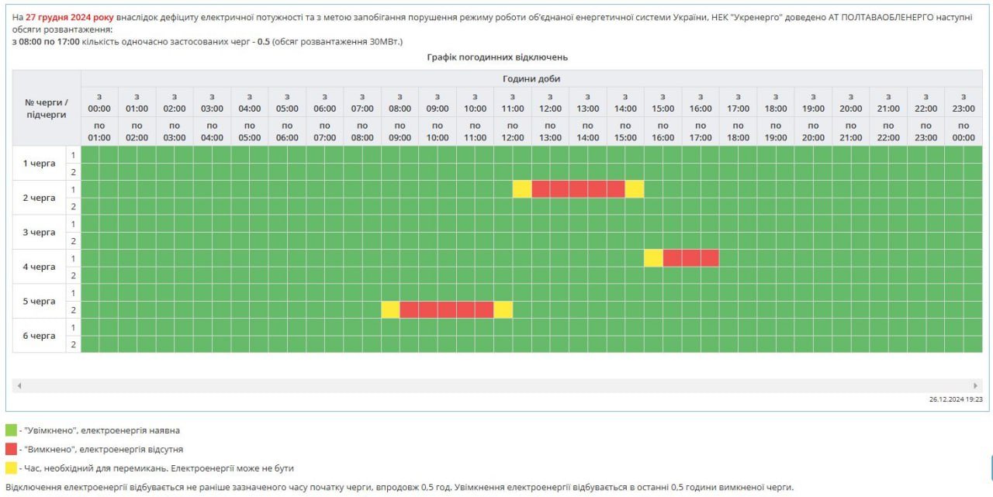
Task: Select the "4 черга" row label
Action: click(39, 267)
